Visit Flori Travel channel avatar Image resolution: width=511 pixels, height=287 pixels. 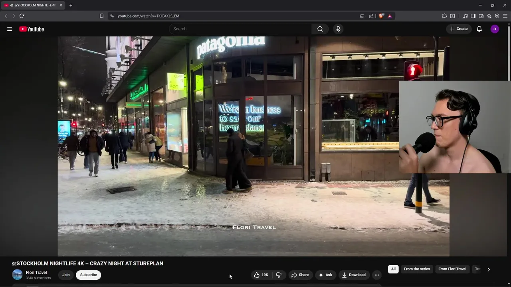(17, 275)
